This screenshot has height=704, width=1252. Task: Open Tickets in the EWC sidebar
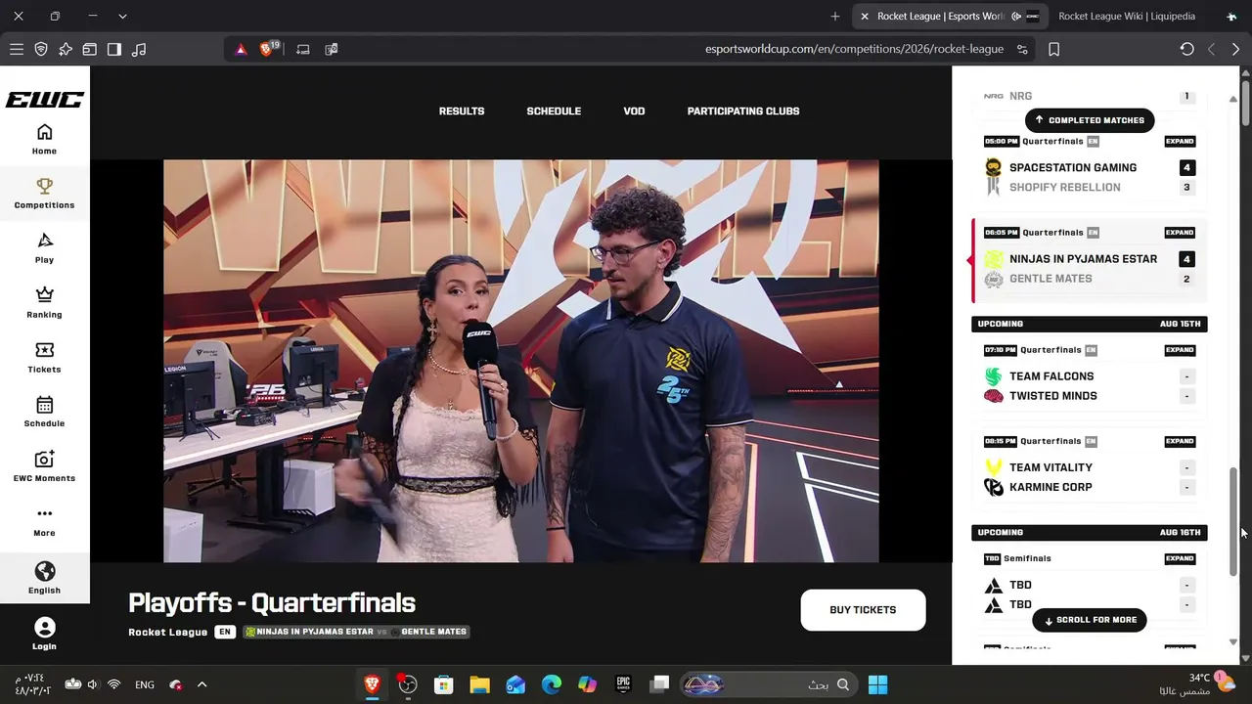[44, 357]
